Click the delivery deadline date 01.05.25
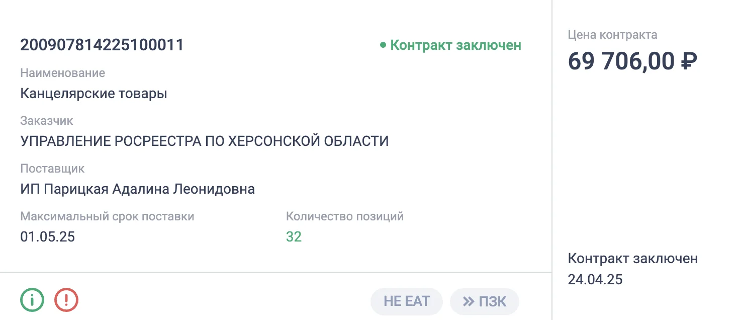This screenshot has height=320, width=739. 47,236
